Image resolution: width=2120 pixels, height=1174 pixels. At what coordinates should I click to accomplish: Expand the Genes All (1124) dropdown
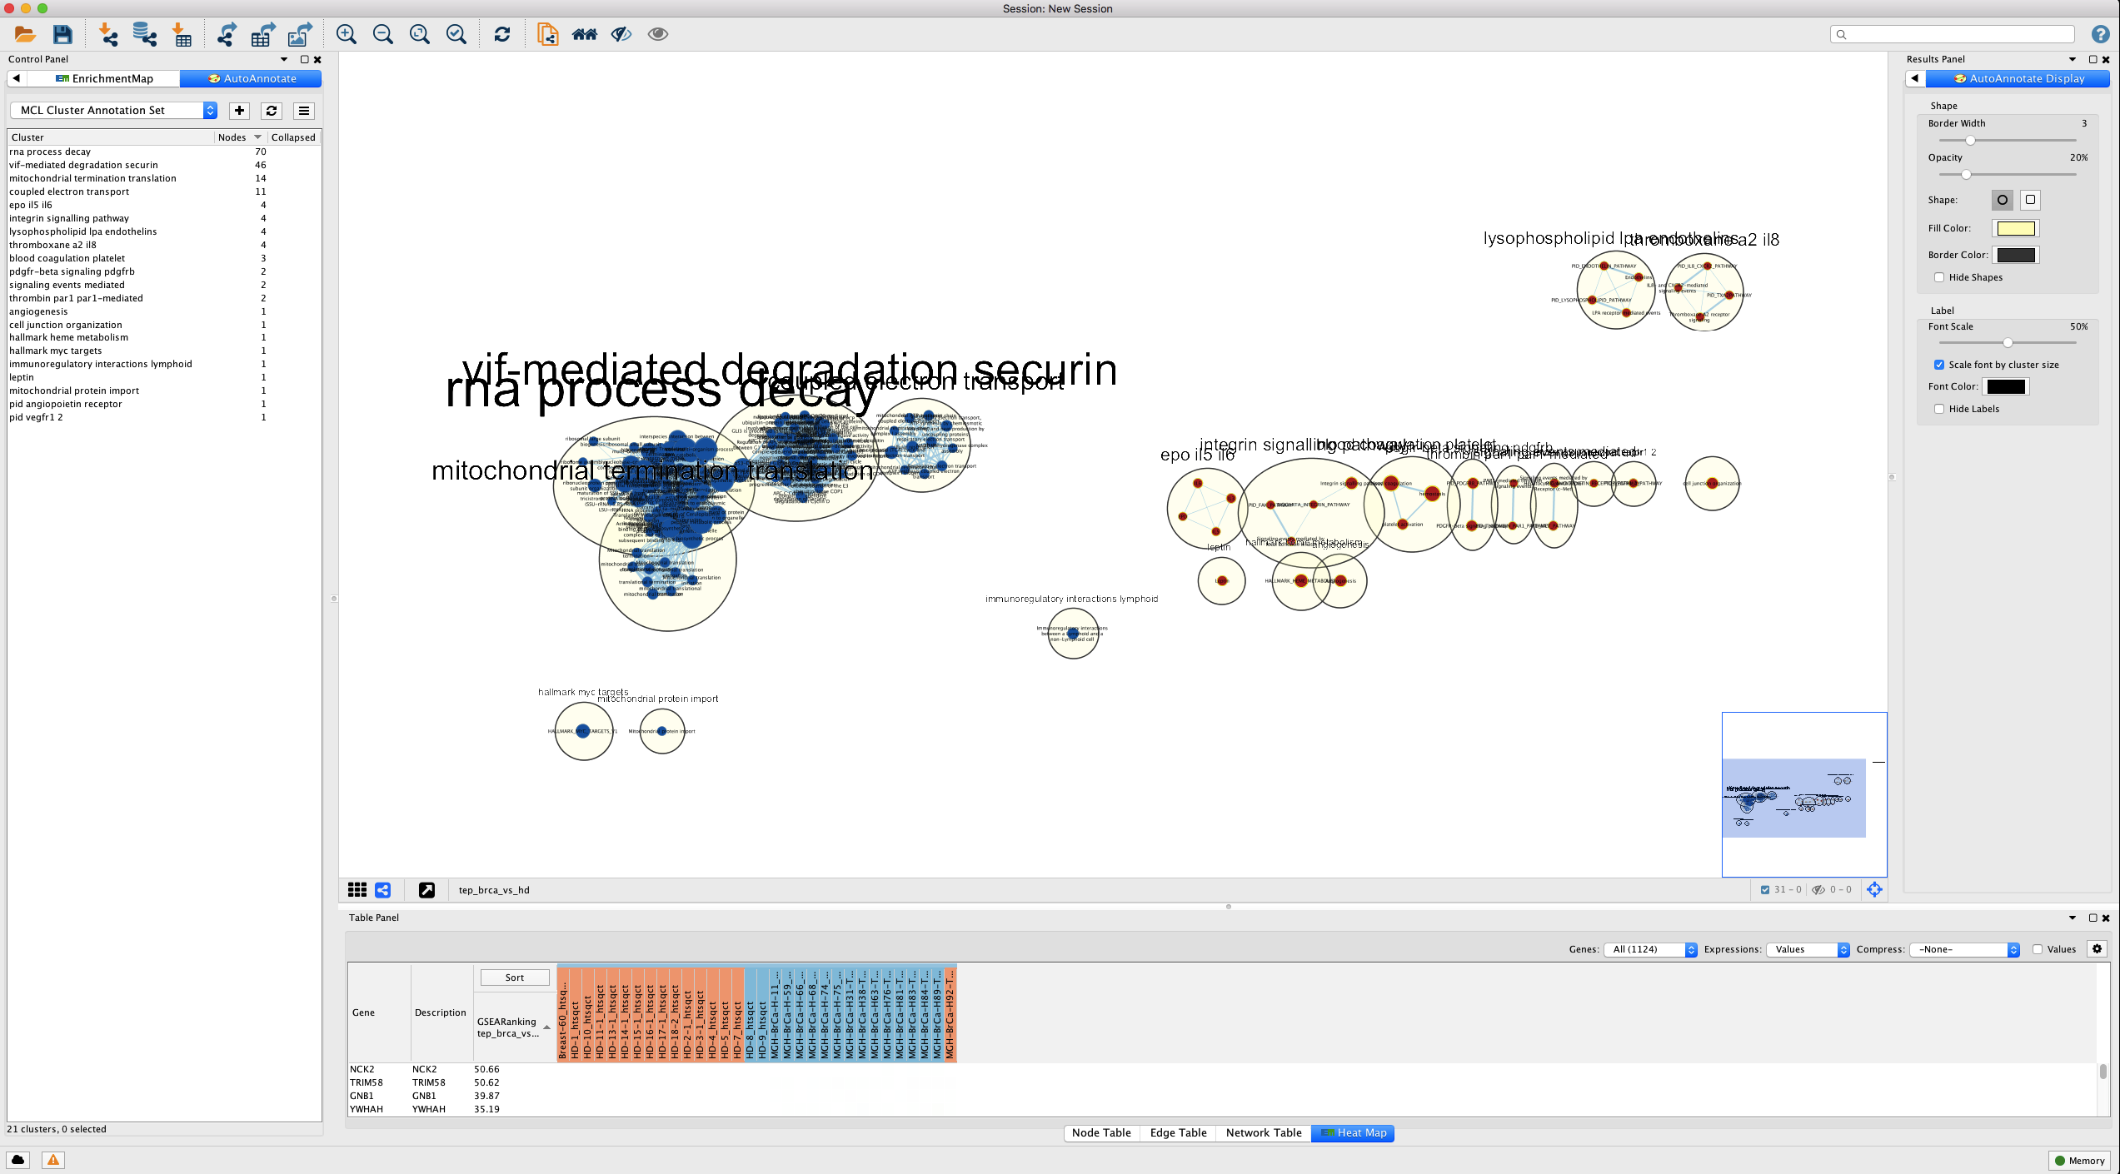[x=1650, y=949]
